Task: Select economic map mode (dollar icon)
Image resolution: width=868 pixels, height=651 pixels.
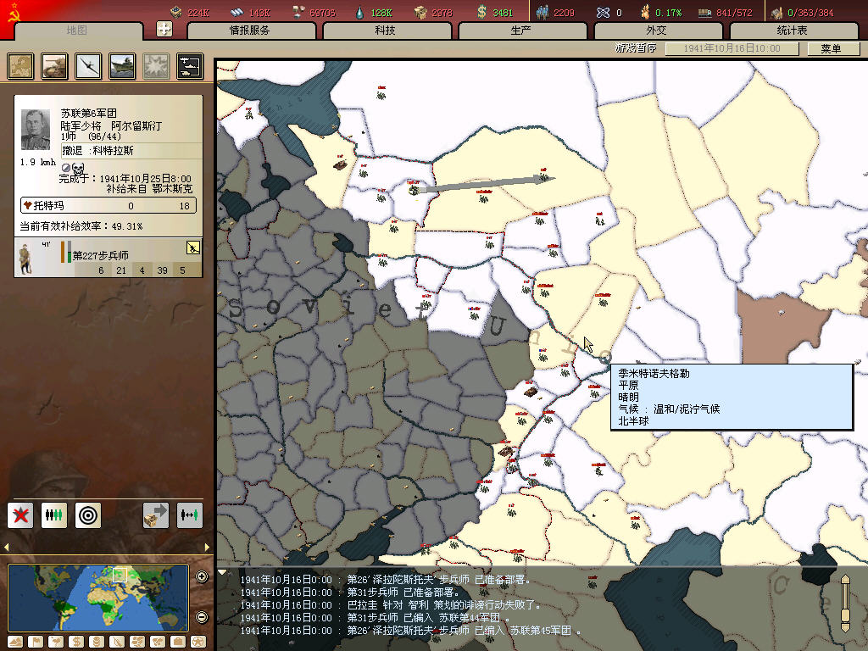Action: pyautogui.click(x=75, y=643)
